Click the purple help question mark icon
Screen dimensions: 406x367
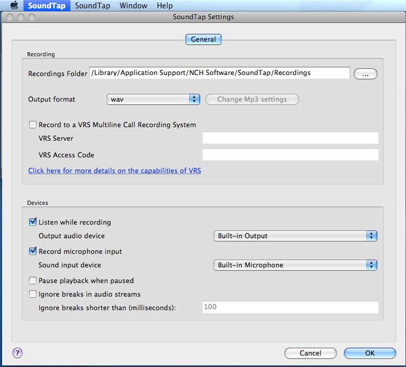[x=17, y=353]
